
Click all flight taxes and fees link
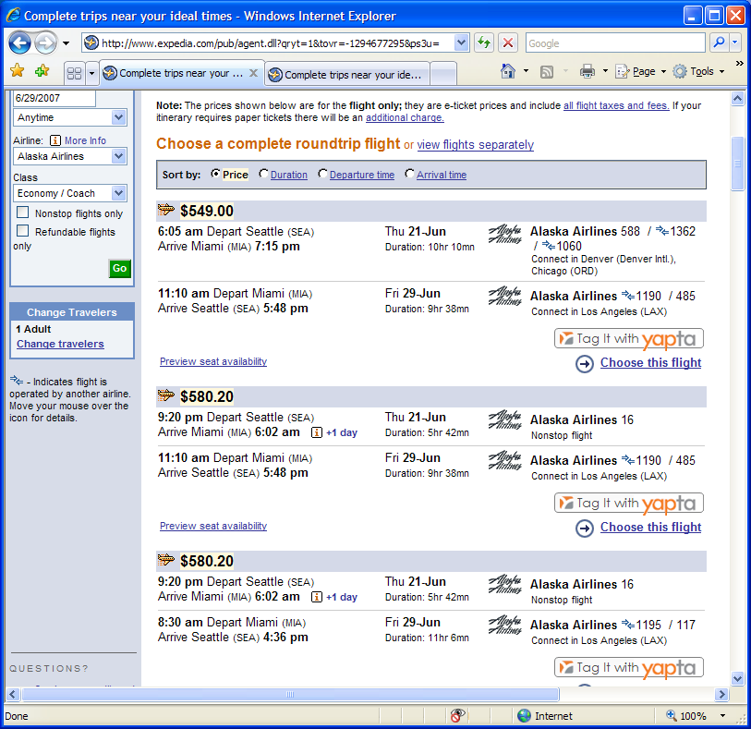point(616,105)
